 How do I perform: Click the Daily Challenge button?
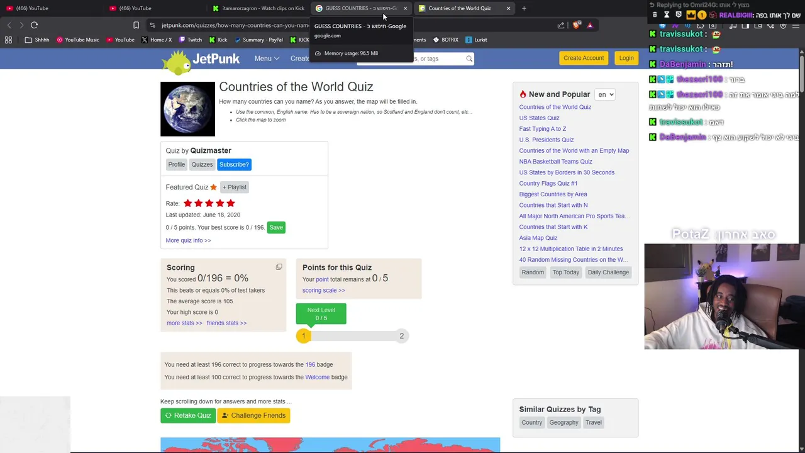[608, 272]
